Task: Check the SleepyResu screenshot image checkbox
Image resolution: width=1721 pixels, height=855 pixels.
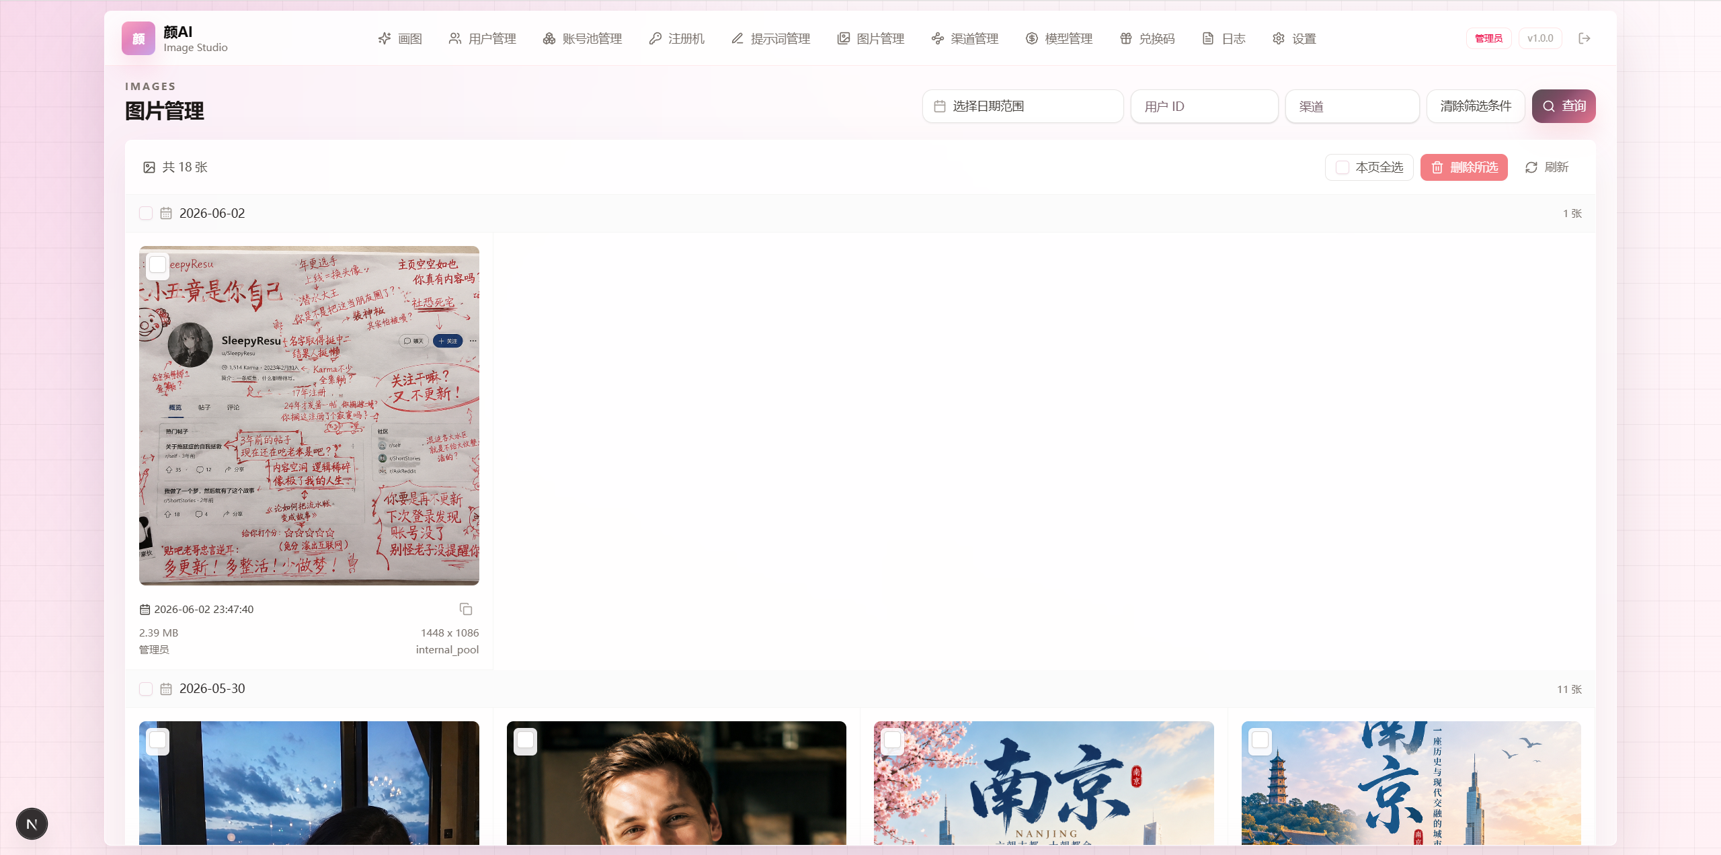Action: 158,265
